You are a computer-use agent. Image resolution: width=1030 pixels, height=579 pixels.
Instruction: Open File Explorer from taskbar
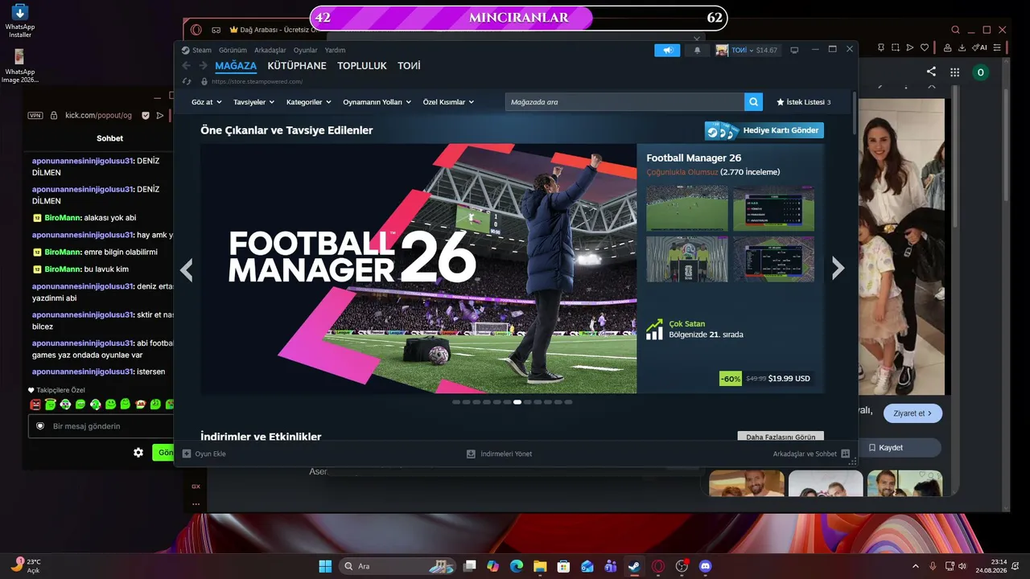coord(539,566)
